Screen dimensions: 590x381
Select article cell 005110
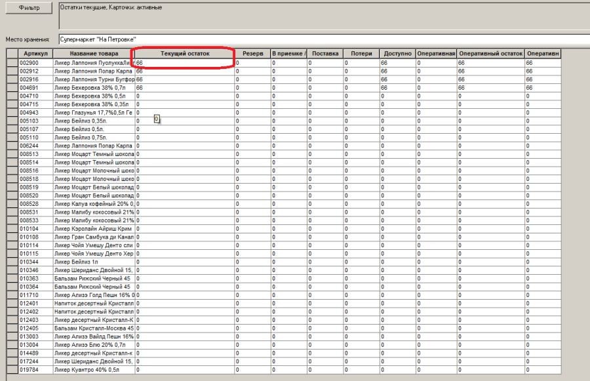click(36, 138)
